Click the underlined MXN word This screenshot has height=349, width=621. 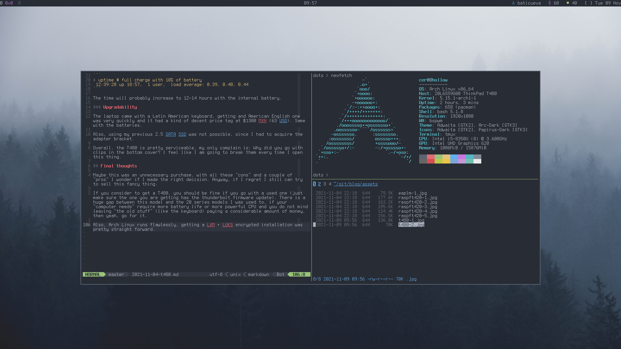point(262,121)
